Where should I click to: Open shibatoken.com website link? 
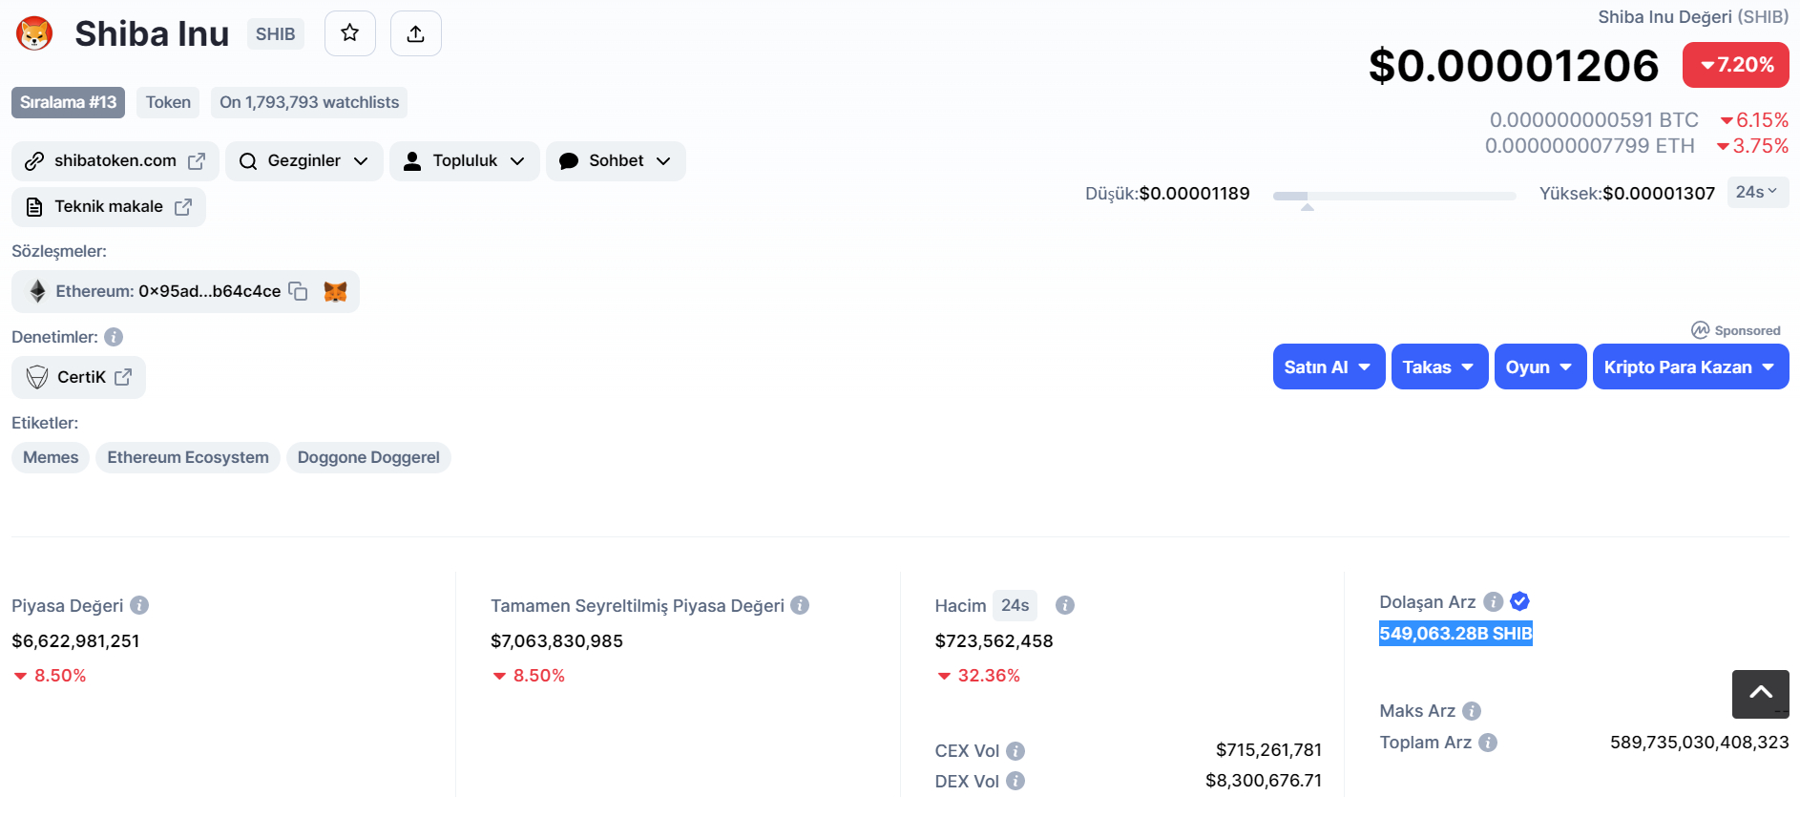(115, 161)
